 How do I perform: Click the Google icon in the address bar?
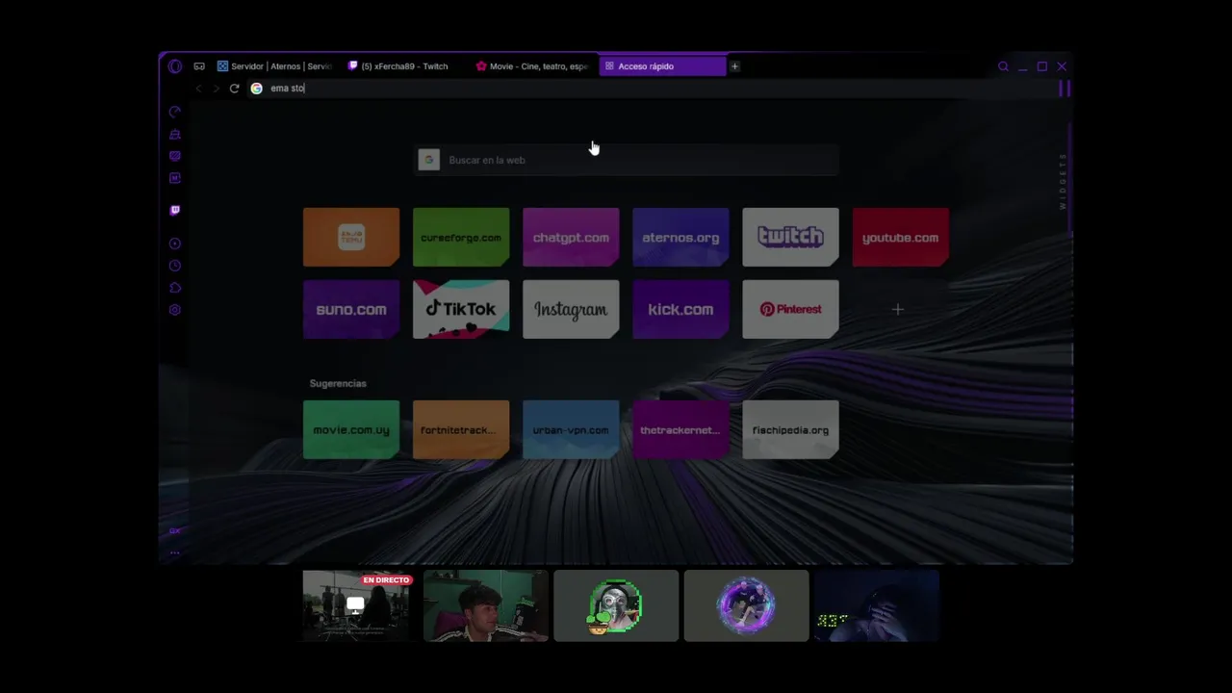[256, 89]
